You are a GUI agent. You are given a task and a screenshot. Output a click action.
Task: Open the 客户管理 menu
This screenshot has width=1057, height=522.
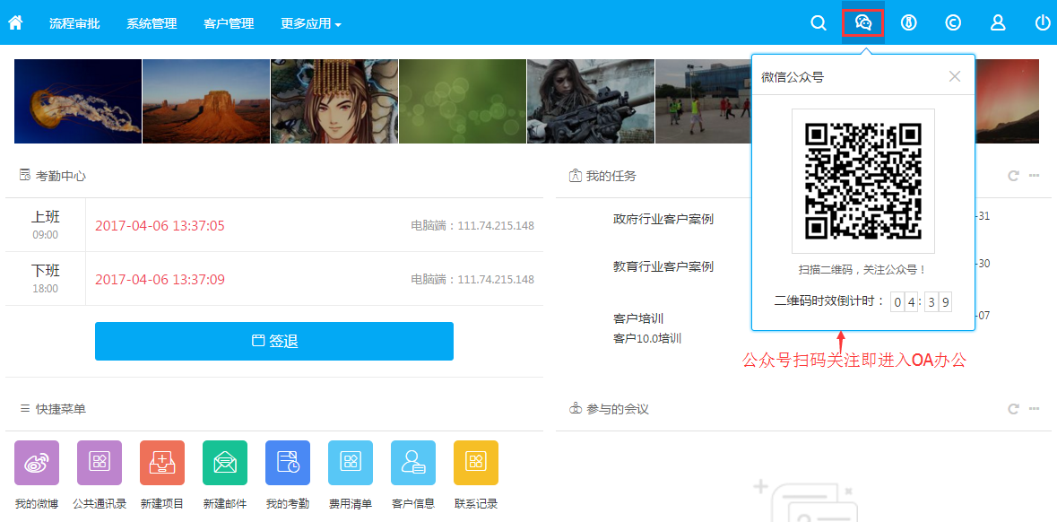(229, 23)
